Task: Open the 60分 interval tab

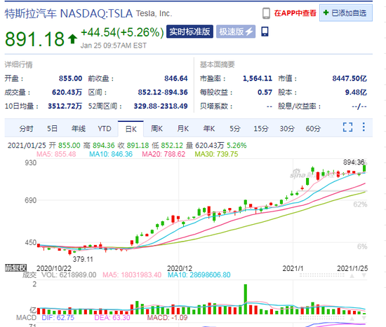Action: click(x=313, y=129)
